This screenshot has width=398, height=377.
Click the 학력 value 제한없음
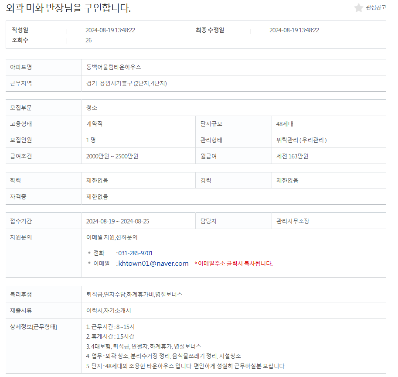pyautogui.click(x=97, y=180)
